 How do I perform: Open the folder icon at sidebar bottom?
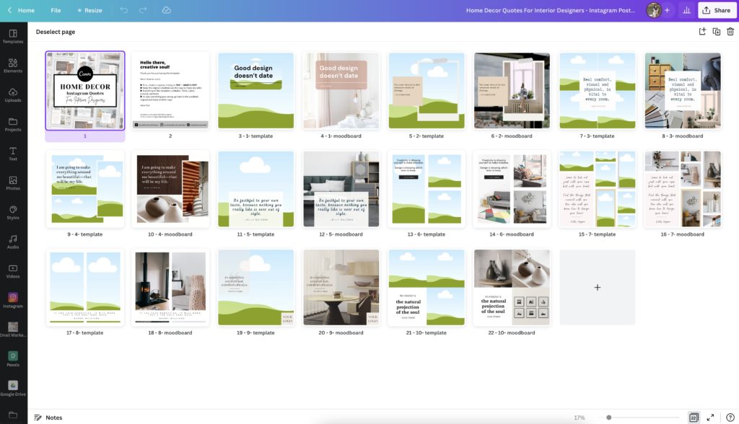[x=13, y=415]
